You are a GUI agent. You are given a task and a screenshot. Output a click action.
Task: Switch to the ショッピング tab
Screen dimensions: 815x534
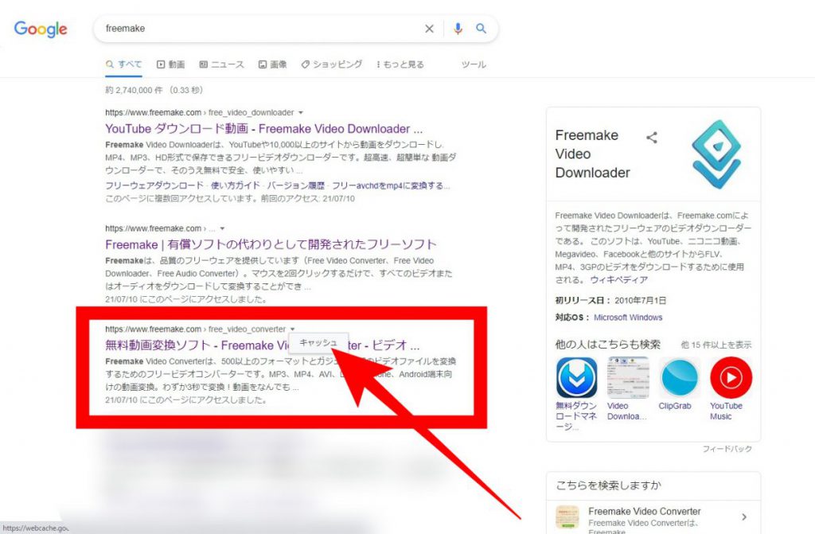[332, 64]
